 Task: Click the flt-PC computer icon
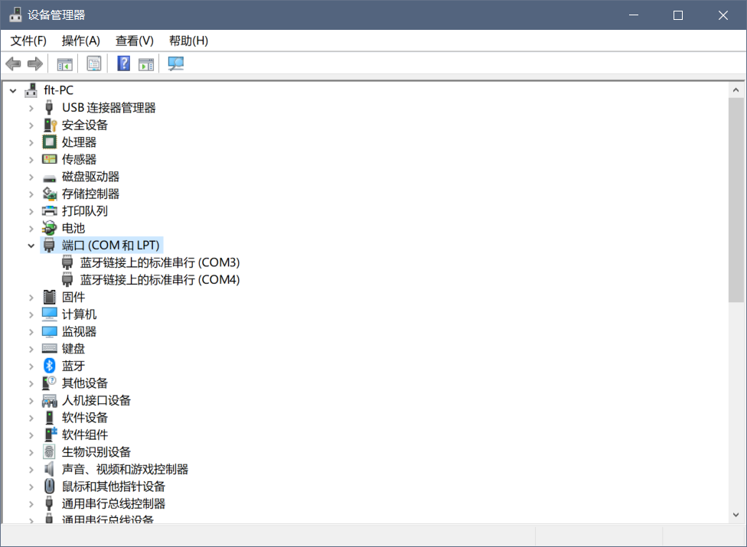[31, 90]
